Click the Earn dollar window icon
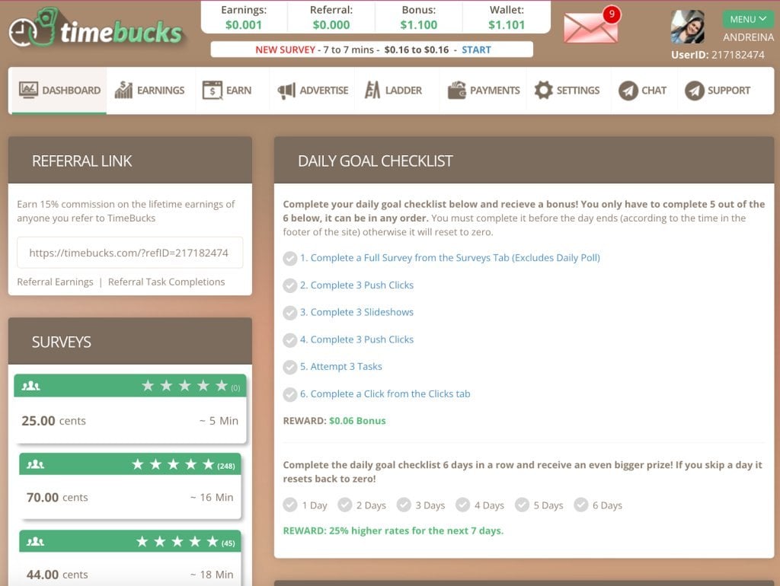 (x=213, y=90)
